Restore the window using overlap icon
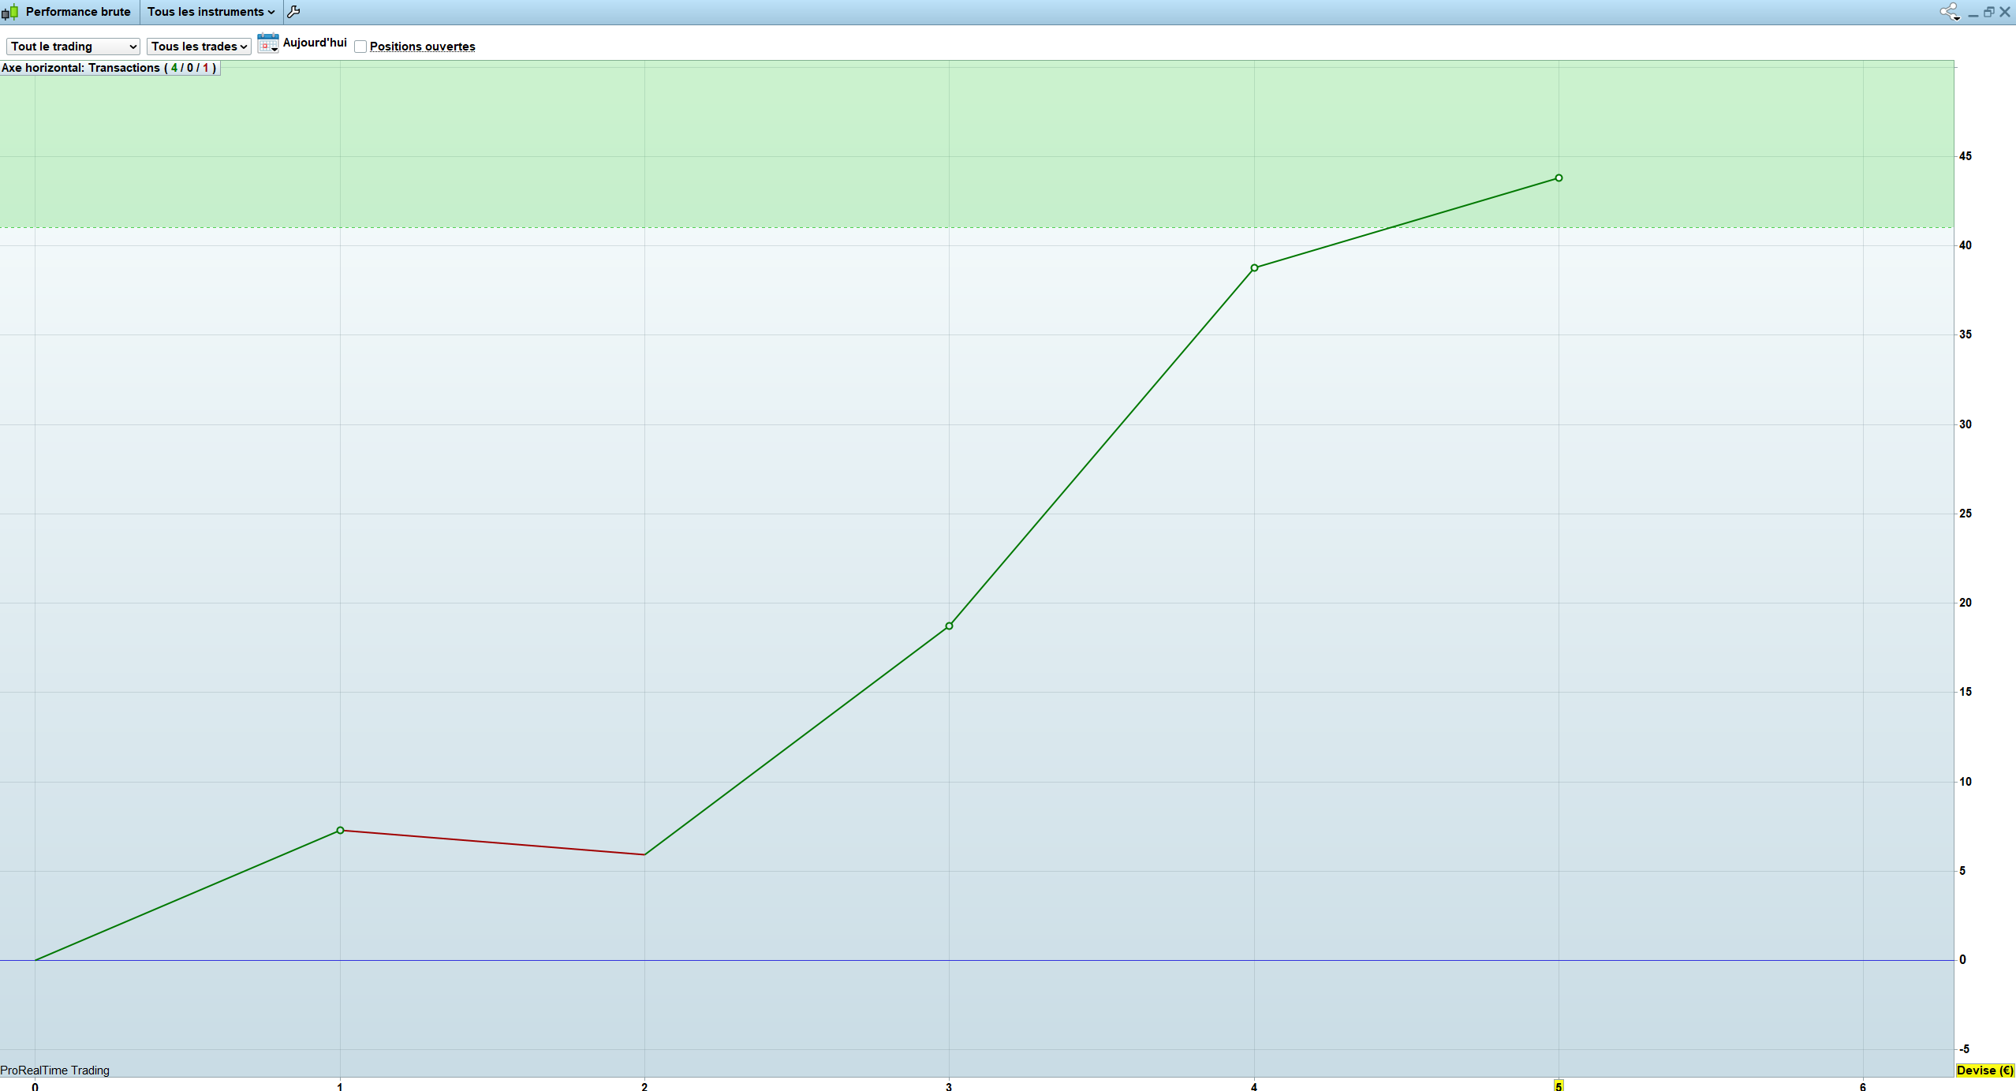The width and height of the screenshot is (2016, 1091). (x=1988, y=12)
